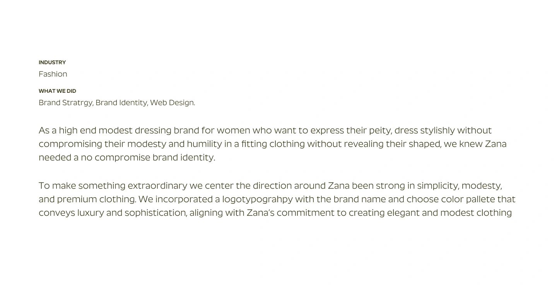The image size is (557, 285).
Task: Click the Web Design service text
Action: coord(172,103)
